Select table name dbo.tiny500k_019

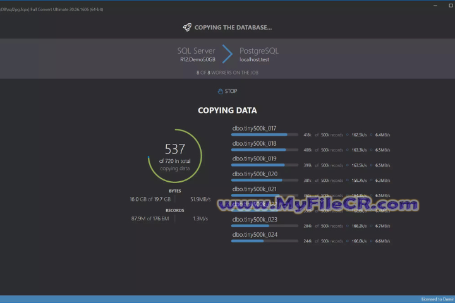pyautogui.click(x=254, y=158)
